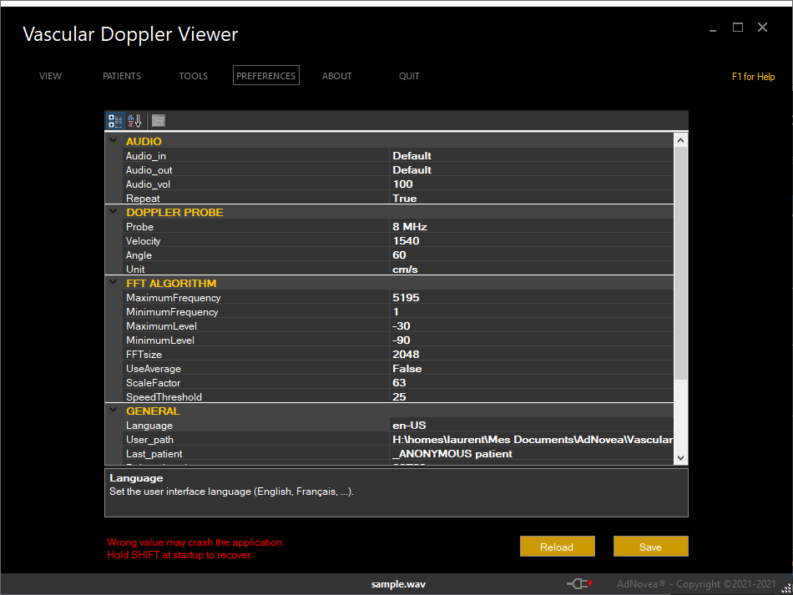Open the PATIENTS menu

[122, 76]
